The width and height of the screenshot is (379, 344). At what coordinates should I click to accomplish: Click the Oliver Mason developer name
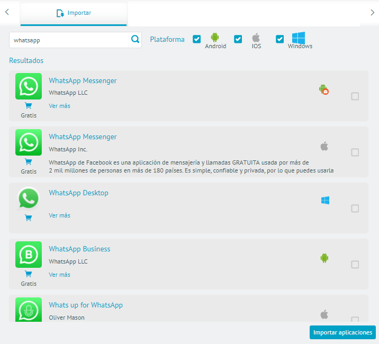point(67,318)
